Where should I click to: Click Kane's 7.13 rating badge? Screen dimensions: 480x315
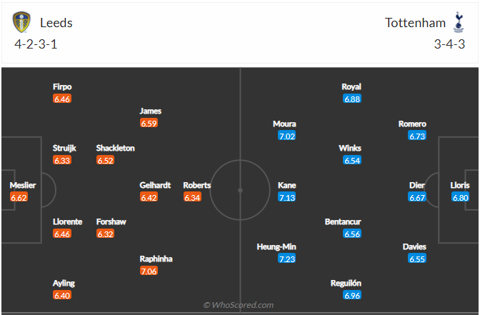pos(286,197)
